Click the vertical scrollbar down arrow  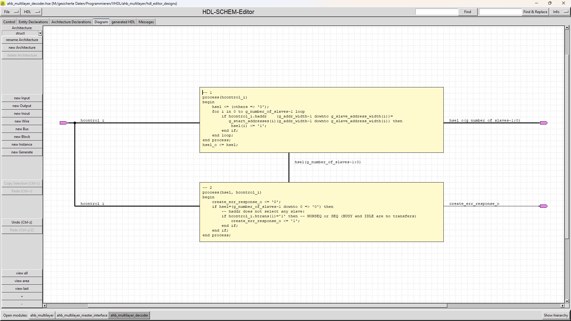pos(567,301)
